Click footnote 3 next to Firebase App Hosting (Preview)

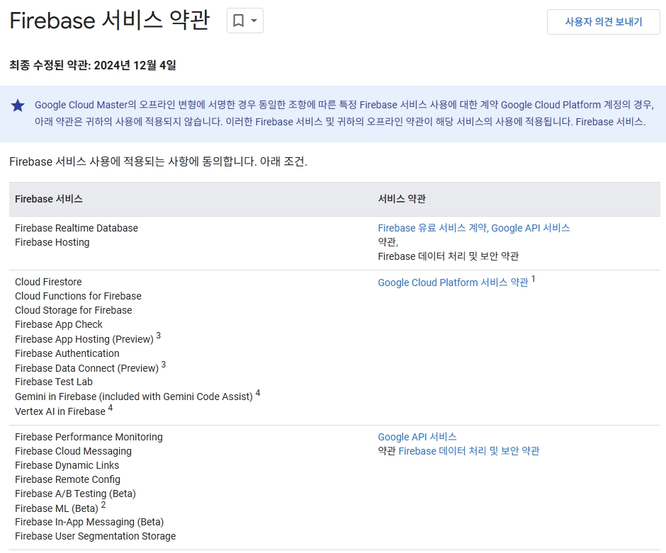click(159, 336)
